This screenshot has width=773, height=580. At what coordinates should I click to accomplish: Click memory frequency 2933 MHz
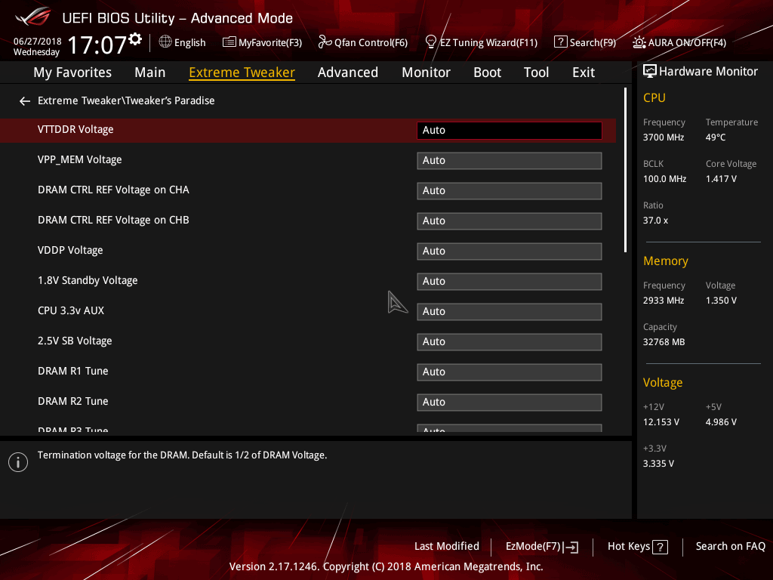click(x=663, y=301)
